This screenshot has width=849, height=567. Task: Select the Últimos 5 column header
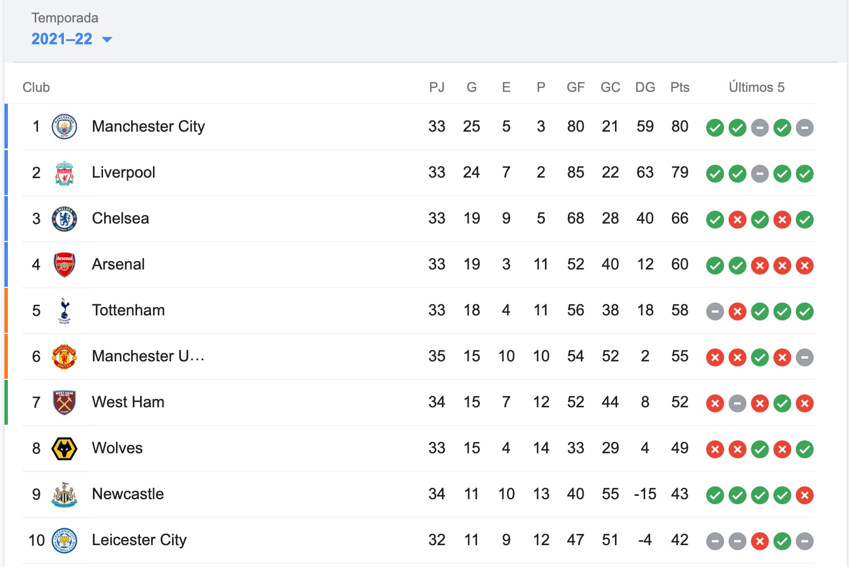(x=757, y=87)
